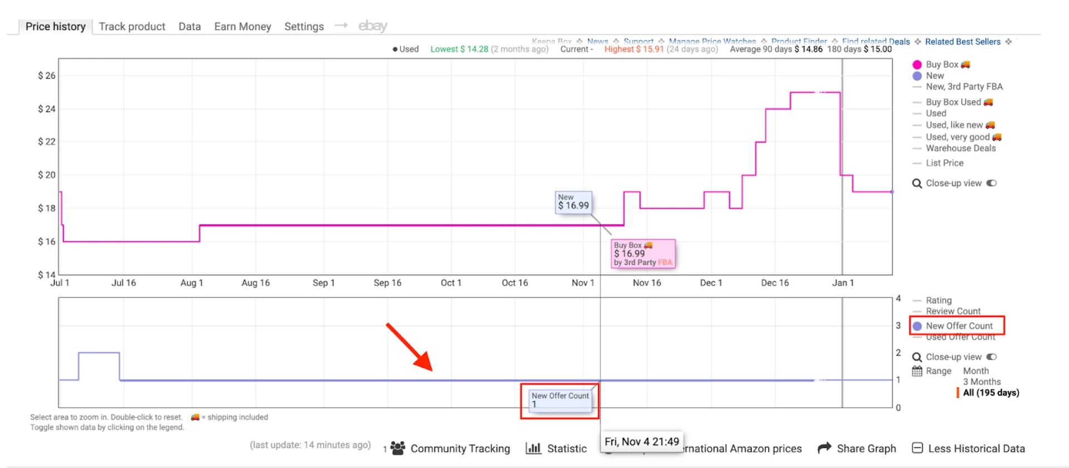Viewport: 1069px width, 468px height.
Task: Click the Dec 1 x-axis label
Action: coord(710,283)
